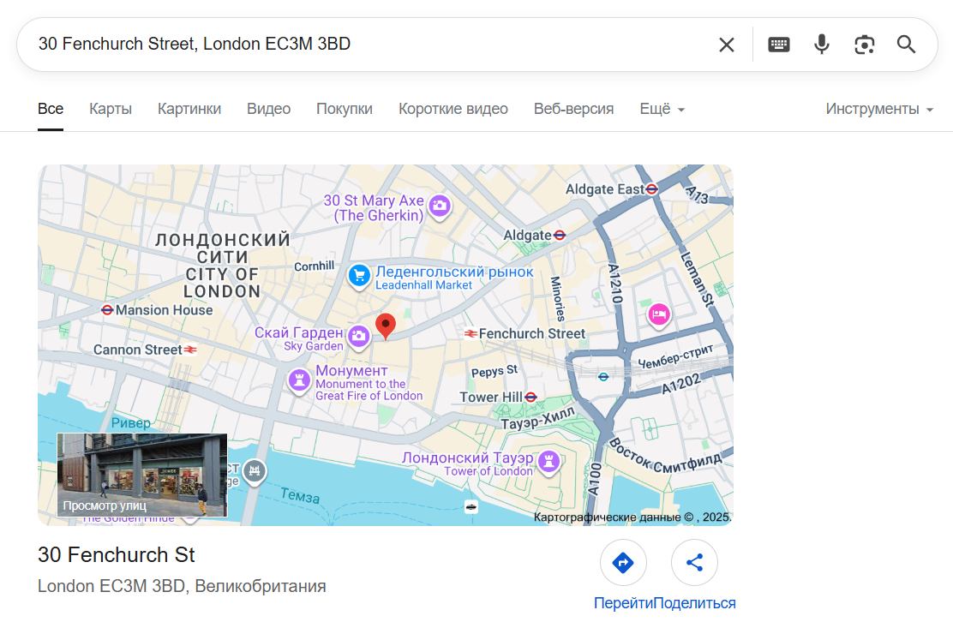
Task: Click the Pepys St label
Action: 494,370
